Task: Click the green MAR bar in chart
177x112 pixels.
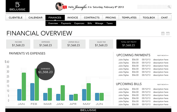Action: pos(50,94)
